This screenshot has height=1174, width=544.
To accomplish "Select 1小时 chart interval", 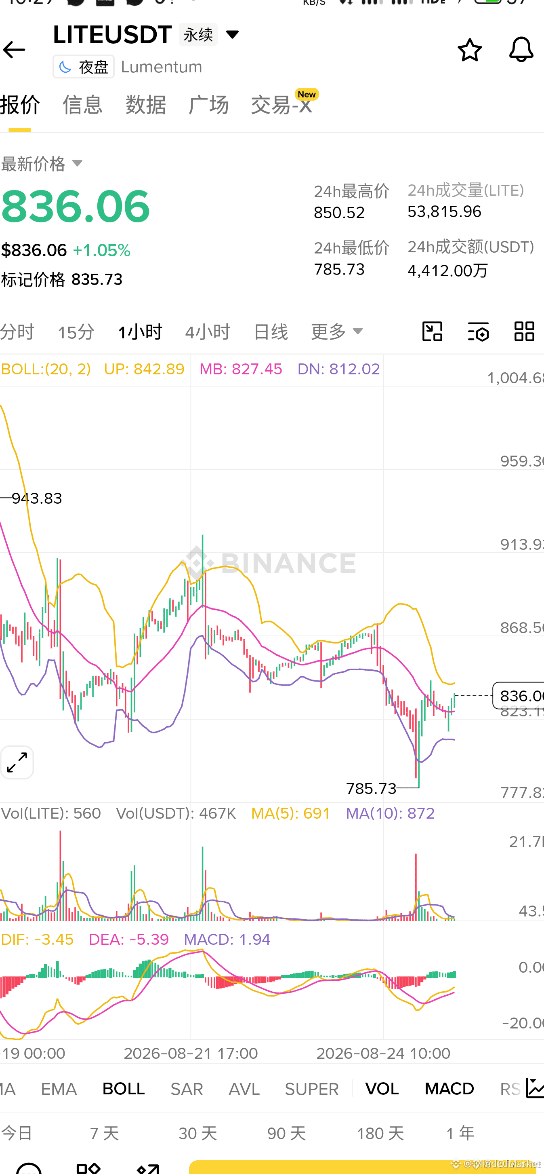I will [140, 332].
